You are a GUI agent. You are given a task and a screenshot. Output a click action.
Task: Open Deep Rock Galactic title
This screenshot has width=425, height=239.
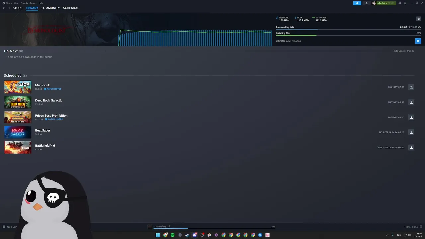click(48, 100)
